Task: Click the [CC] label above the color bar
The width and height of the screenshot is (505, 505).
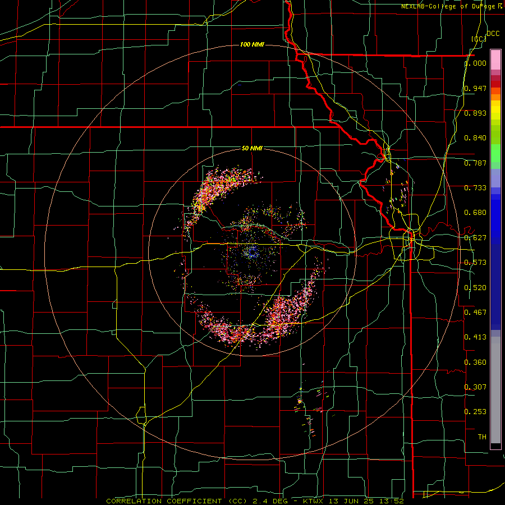Action: click(479, 39)
